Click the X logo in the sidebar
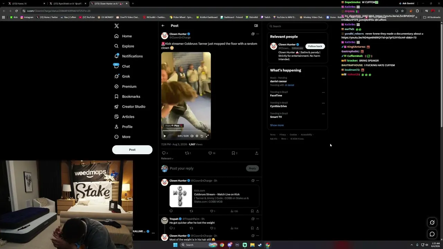 (x=117, y=26)
